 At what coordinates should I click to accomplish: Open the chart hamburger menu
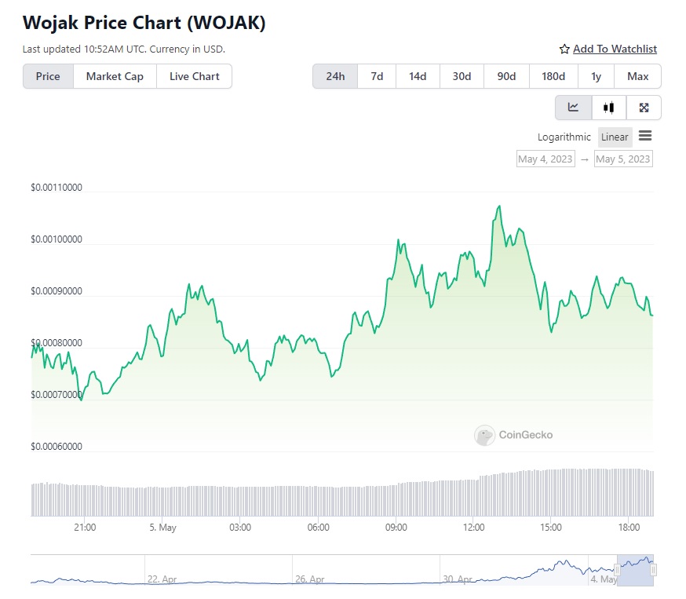645,136
